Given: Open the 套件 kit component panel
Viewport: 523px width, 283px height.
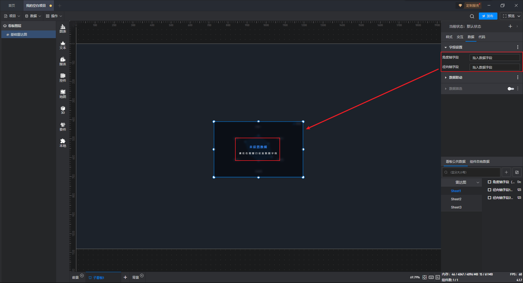Looking at the screenshot, I should click(63, 127).
